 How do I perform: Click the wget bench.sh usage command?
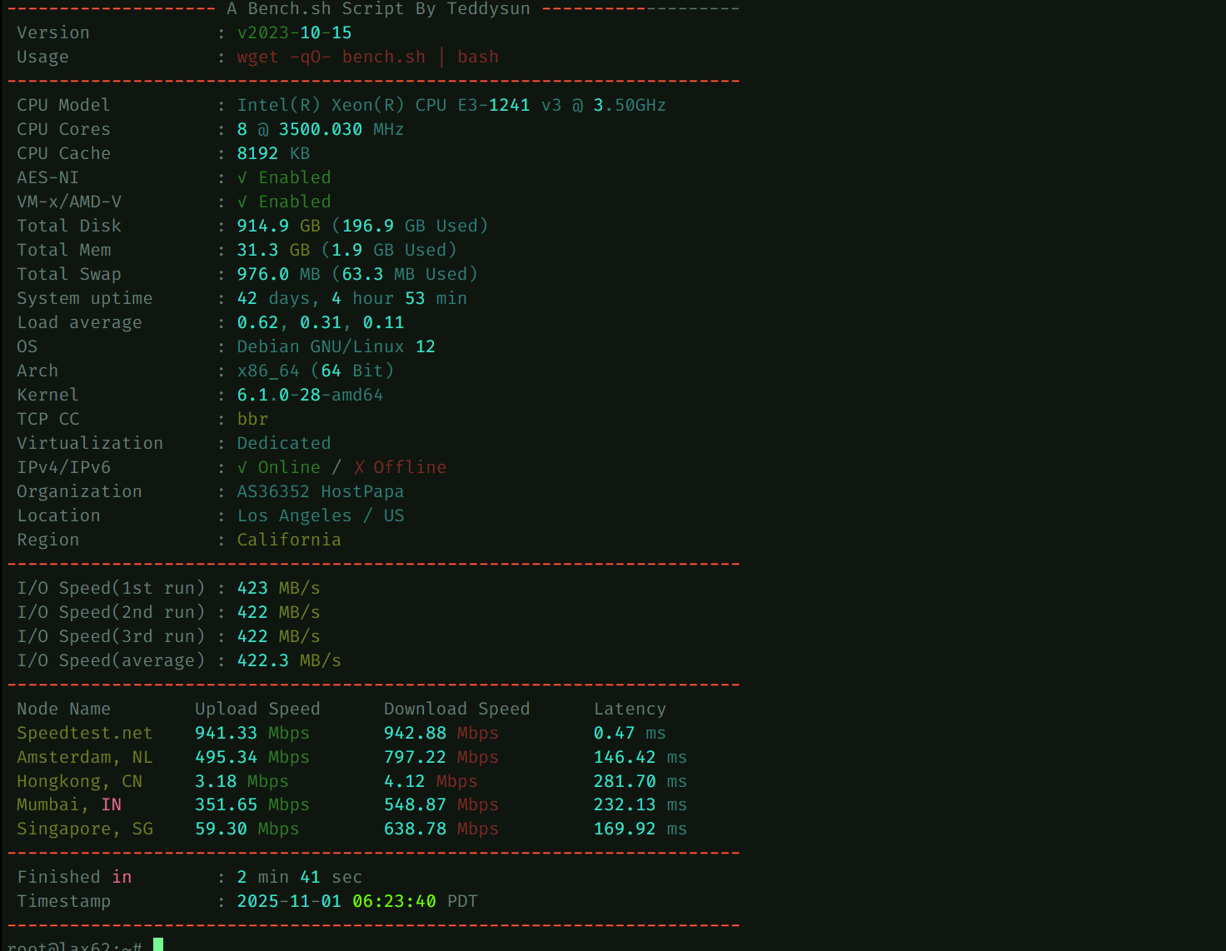367,57
